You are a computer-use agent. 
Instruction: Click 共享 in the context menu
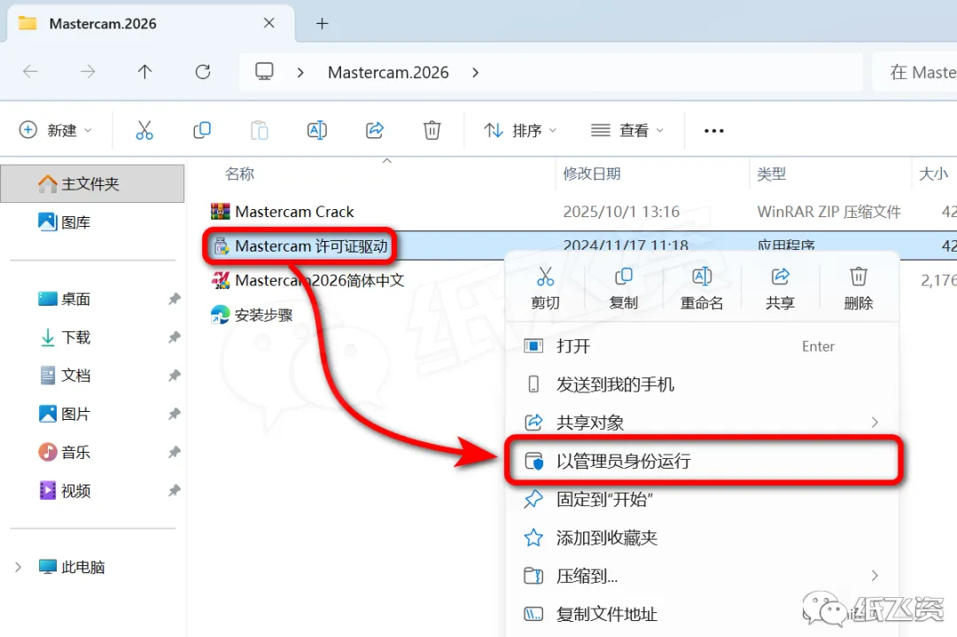(780, 287)
